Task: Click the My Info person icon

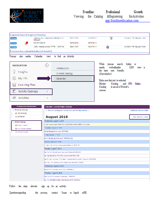Action: coord(14,78)
